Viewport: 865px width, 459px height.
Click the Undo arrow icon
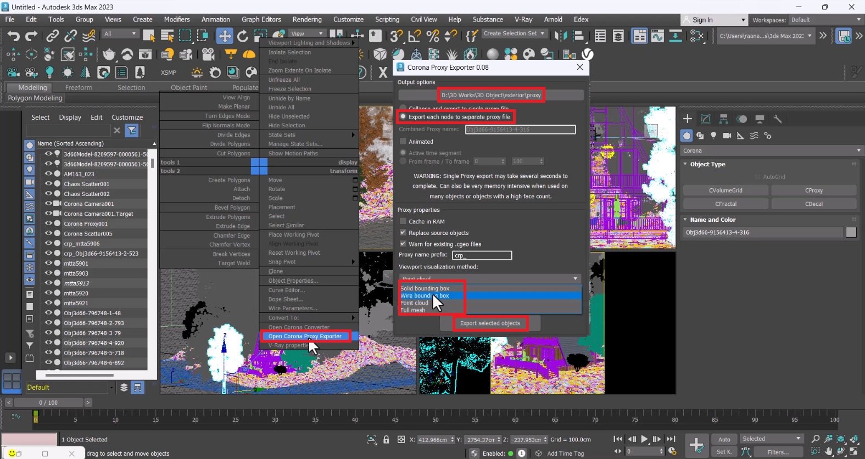click(x=13, y=36)
